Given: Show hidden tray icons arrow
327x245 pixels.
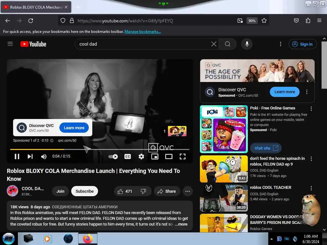Looking at the screenshot, I should pos(271,239).
